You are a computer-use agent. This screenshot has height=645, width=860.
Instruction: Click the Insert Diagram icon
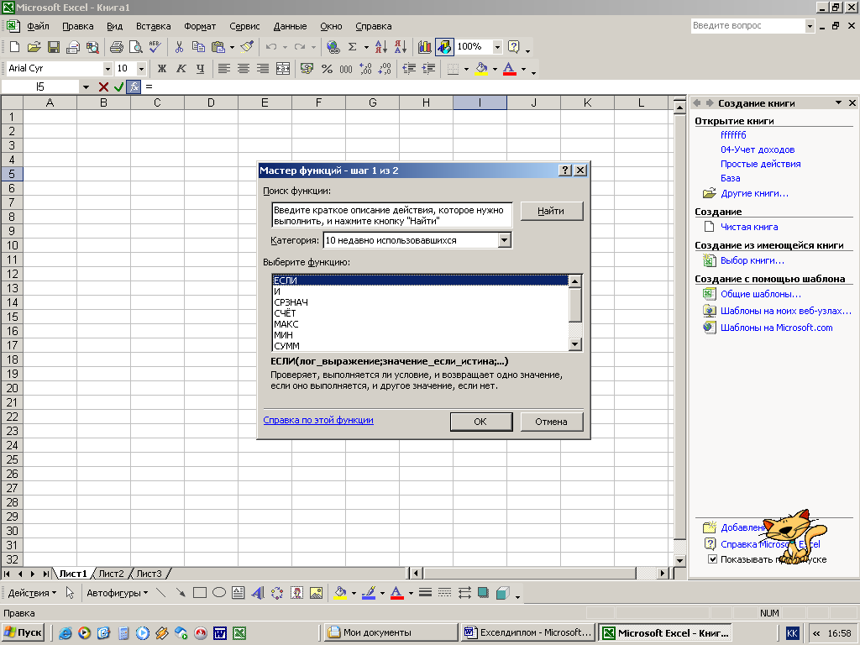pos(277,593)
